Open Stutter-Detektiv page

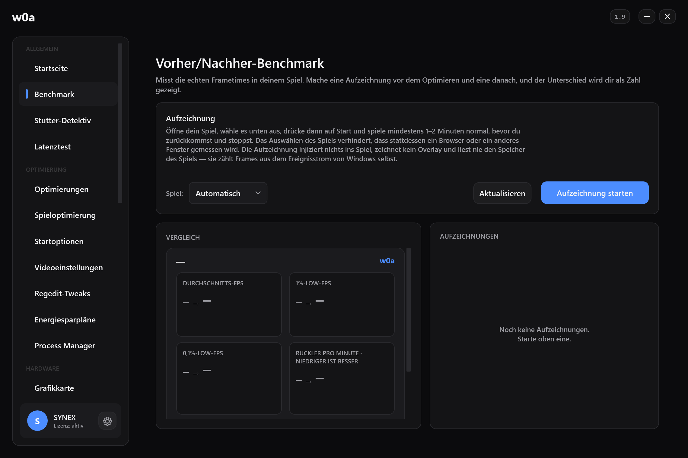(68, 121)
